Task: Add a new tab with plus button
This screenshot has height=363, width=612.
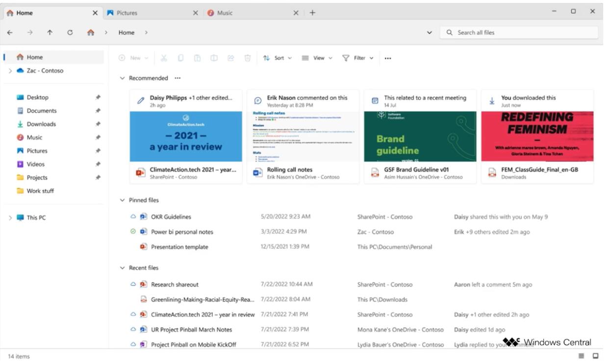Action: [x=312, y=13]
